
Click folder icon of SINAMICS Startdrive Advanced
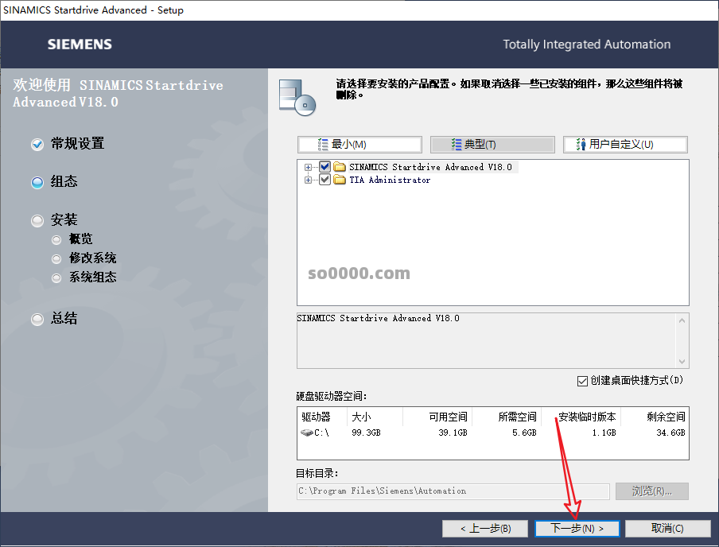(x=340, y=166)
